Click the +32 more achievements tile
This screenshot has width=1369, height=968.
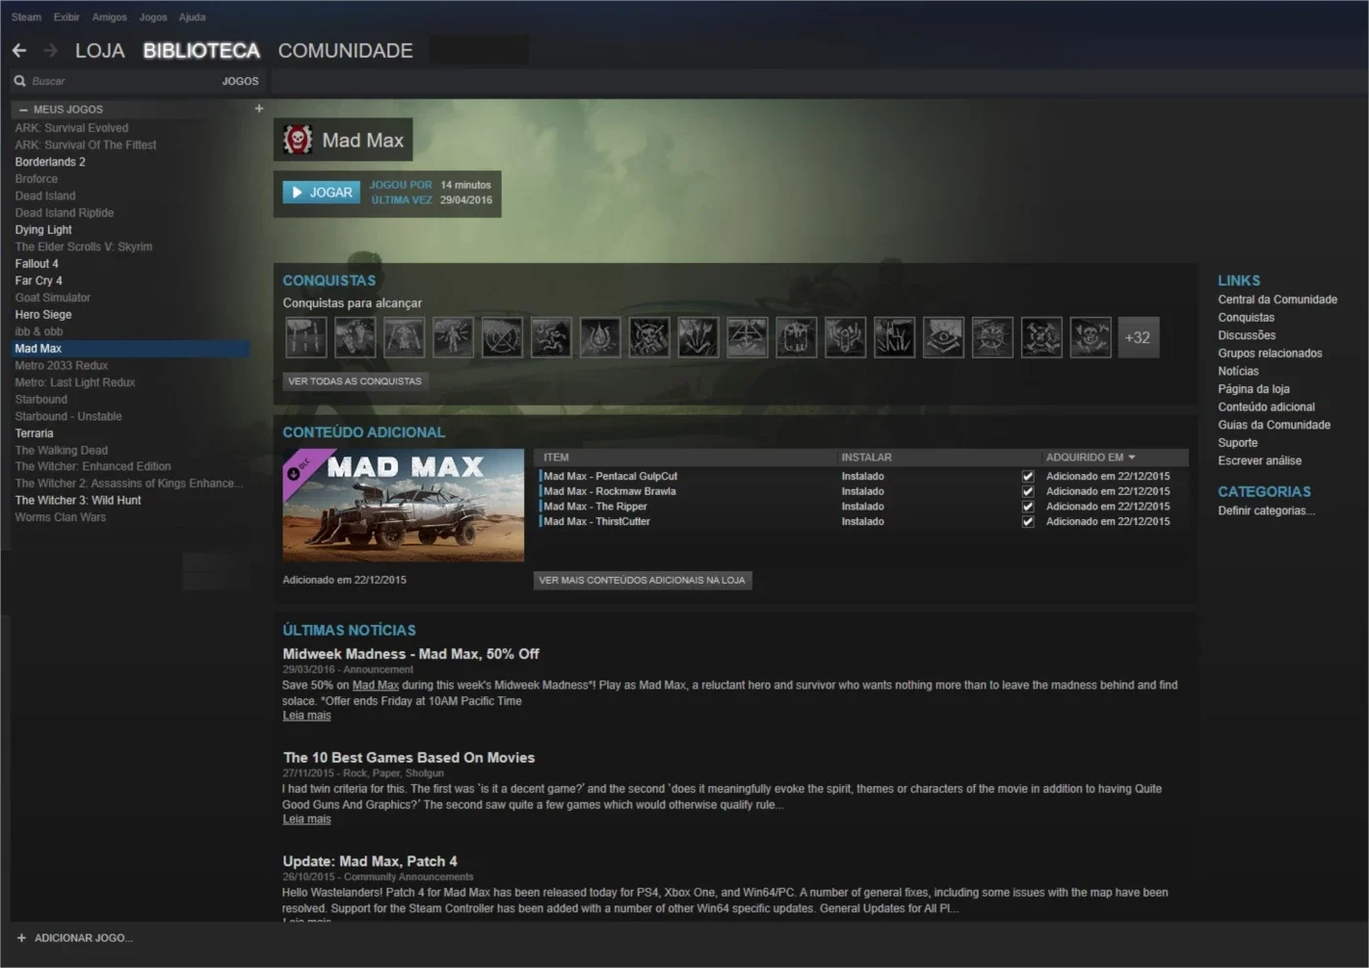1138,337
